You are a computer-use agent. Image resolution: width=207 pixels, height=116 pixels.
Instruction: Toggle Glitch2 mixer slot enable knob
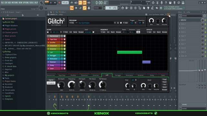tap(202, 20)
